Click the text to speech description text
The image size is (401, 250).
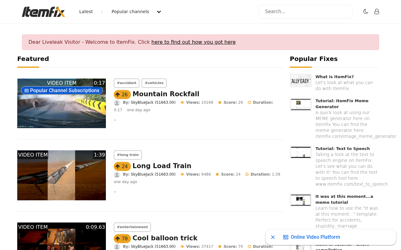[x=352, y=169]
